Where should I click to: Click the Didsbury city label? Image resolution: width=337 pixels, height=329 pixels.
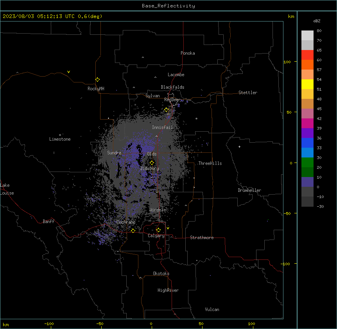(150, 168)
